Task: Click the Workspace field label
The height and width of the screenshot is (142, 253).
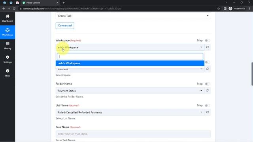Action: pyautogui.click(x=62, y=40)
